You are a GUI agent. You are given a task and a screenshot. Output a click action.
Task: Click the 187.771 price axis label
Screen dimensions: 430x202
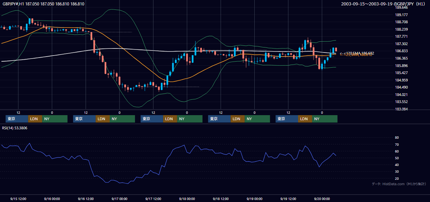pos(401,36)
